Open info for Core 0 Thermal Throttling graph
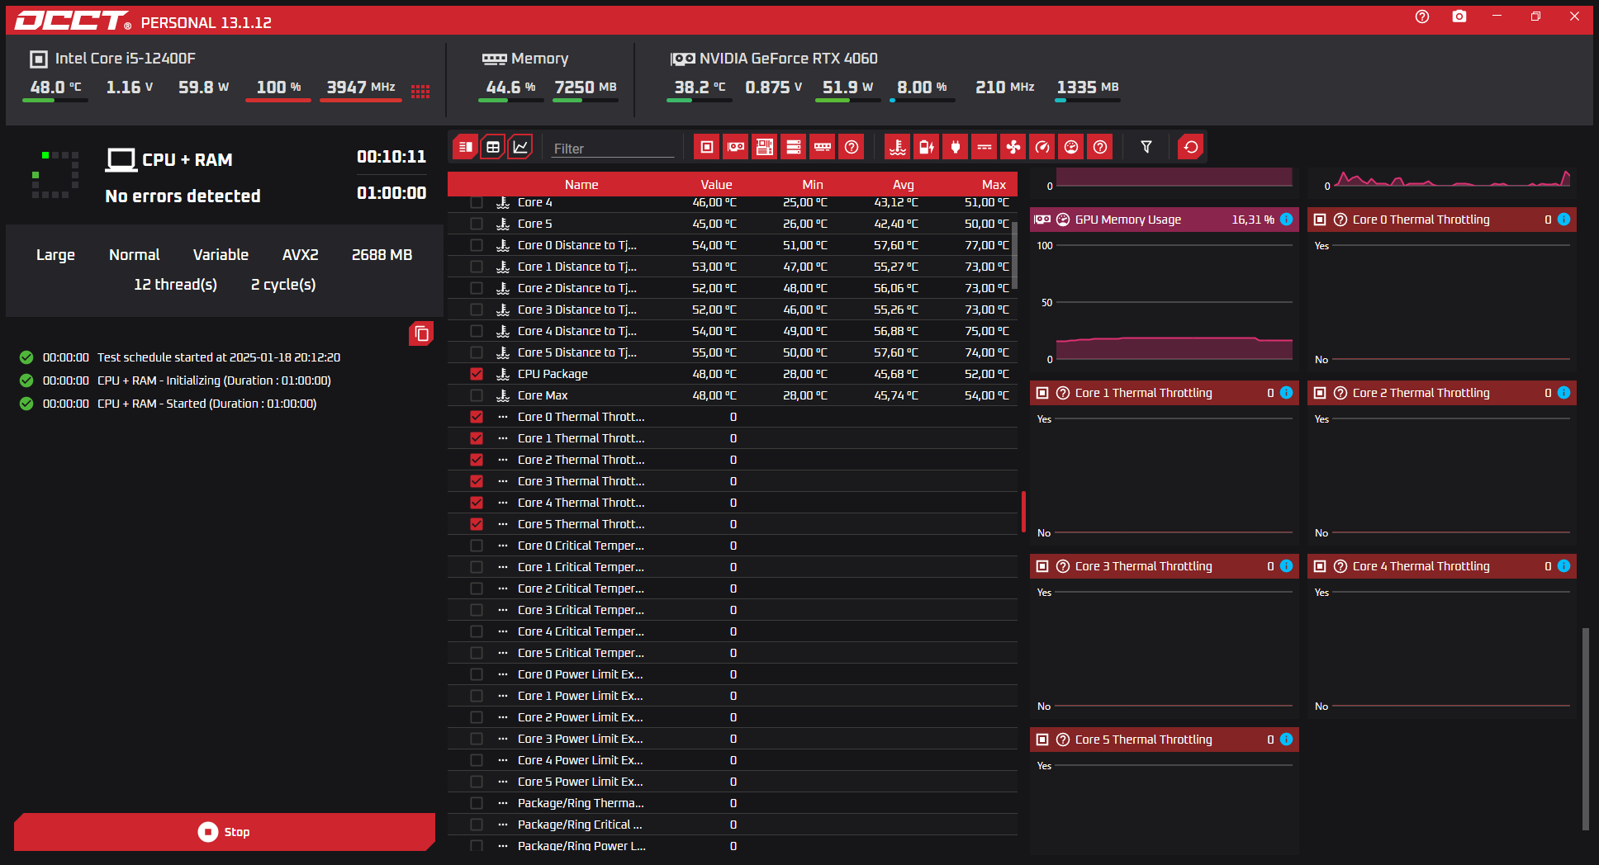The width and height of the screenshot is (1599, 865). [1563, 220]
